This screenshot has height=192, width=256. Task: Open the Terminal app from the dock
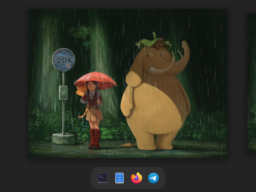click(x=102, y=178)
